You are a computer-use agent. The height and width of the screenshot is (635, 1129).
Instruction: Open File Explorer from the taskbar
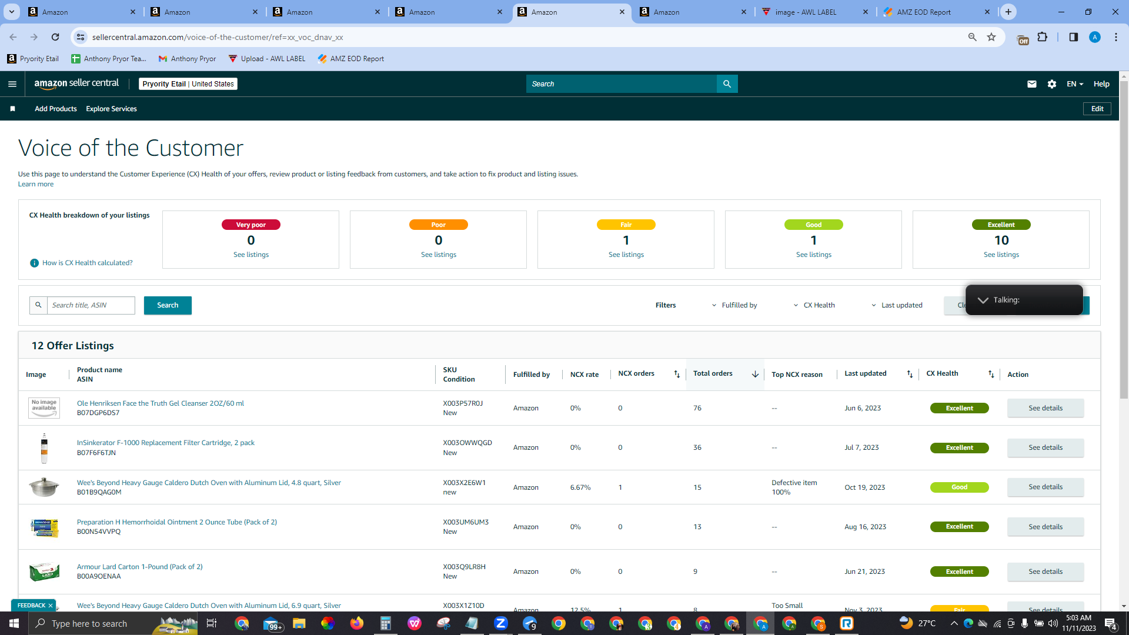pyautogui.click(x=299, y=623)
